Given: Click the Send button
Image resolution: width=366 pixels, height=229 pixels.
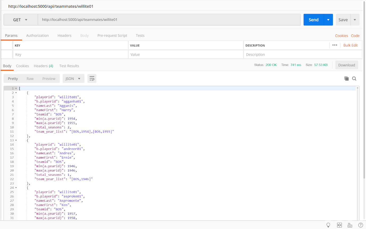Looking at the screenshot, I should (313, 20).
